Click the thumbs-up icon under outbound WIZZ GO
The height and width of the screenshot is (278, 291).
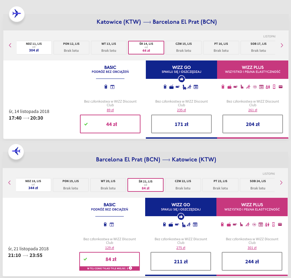click(182, 79)
